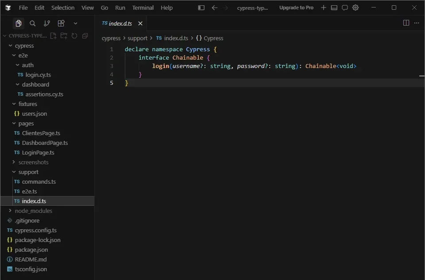Screen dimensions: 425x280
Task: Navigate forward with the right arrow
Action: click(225, 8)
